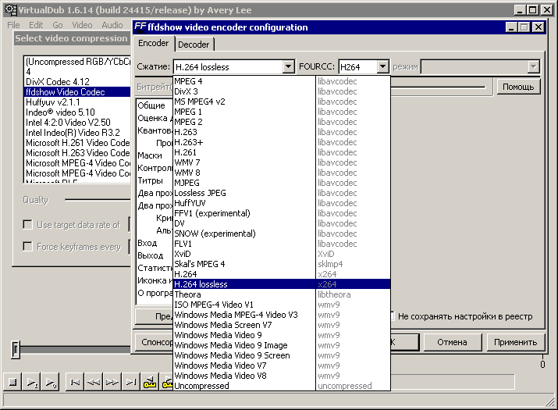Click the ffdshow FF logo icon

(140, 27)
